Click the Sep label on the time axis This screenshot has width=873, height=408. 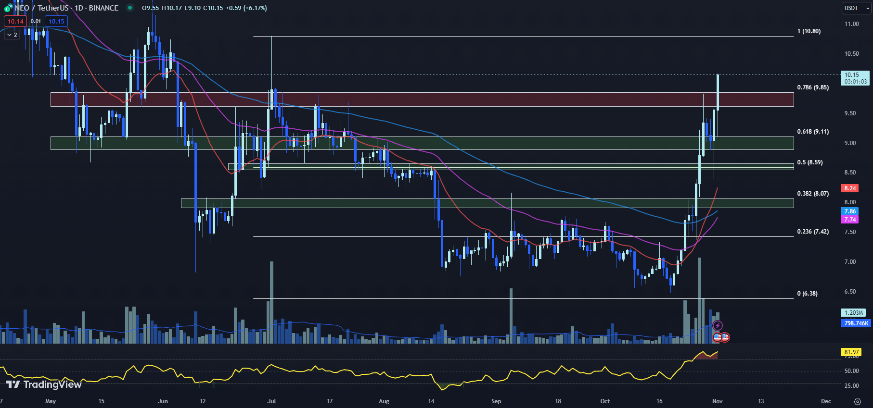click(496, 401)
